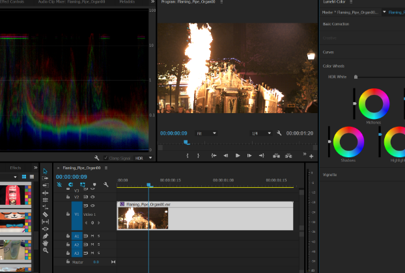Screen dimensions: 405x273
Task: Show overflow tabs next to Metadata
Action: tap(152, 1)
